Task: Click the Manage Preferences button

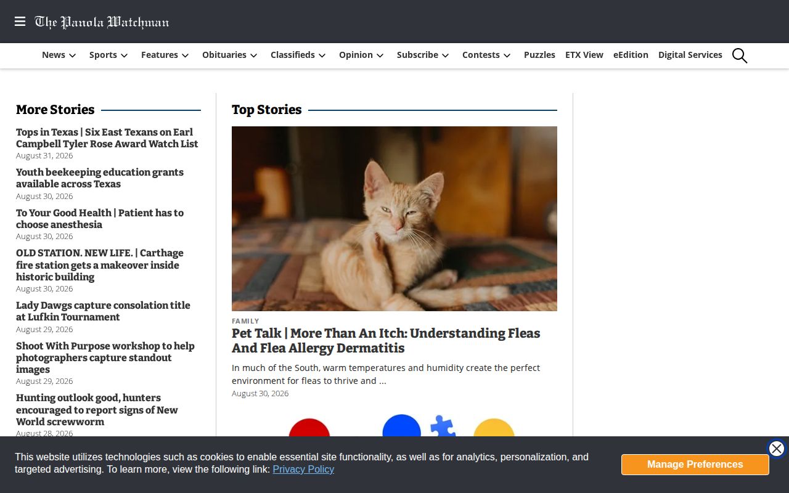Action: tap(695, 465)
